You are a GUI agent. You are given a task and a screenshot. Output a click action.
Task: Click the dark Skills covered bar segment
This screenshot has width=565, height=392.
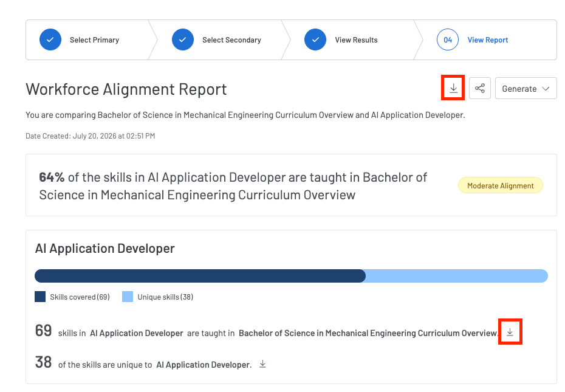click(200, 276)
